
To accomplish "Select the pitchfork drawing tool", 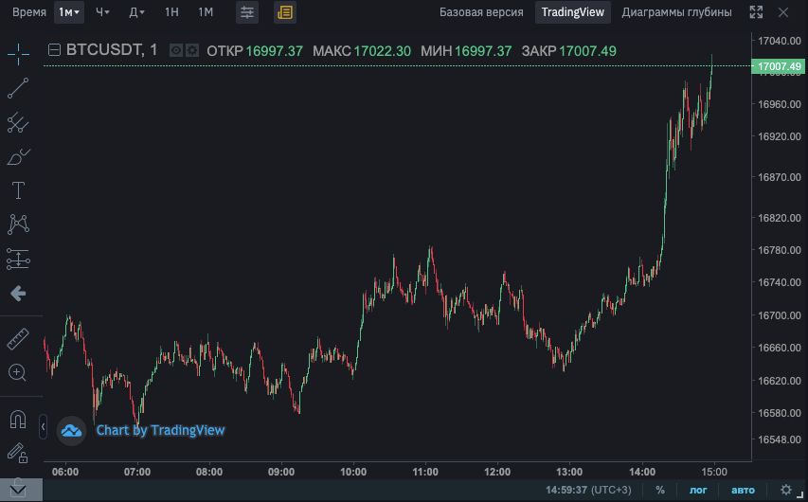I will [18, 123].
